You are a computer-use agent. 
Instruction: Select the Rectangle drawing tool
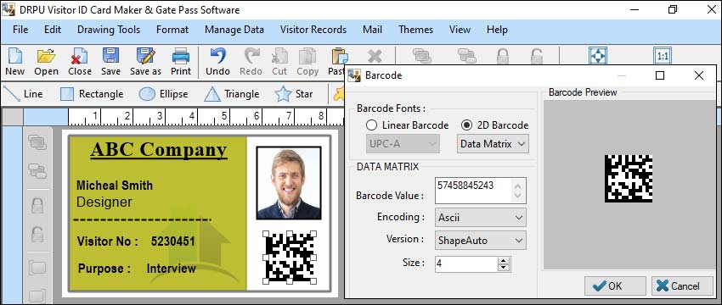[92, 94]
